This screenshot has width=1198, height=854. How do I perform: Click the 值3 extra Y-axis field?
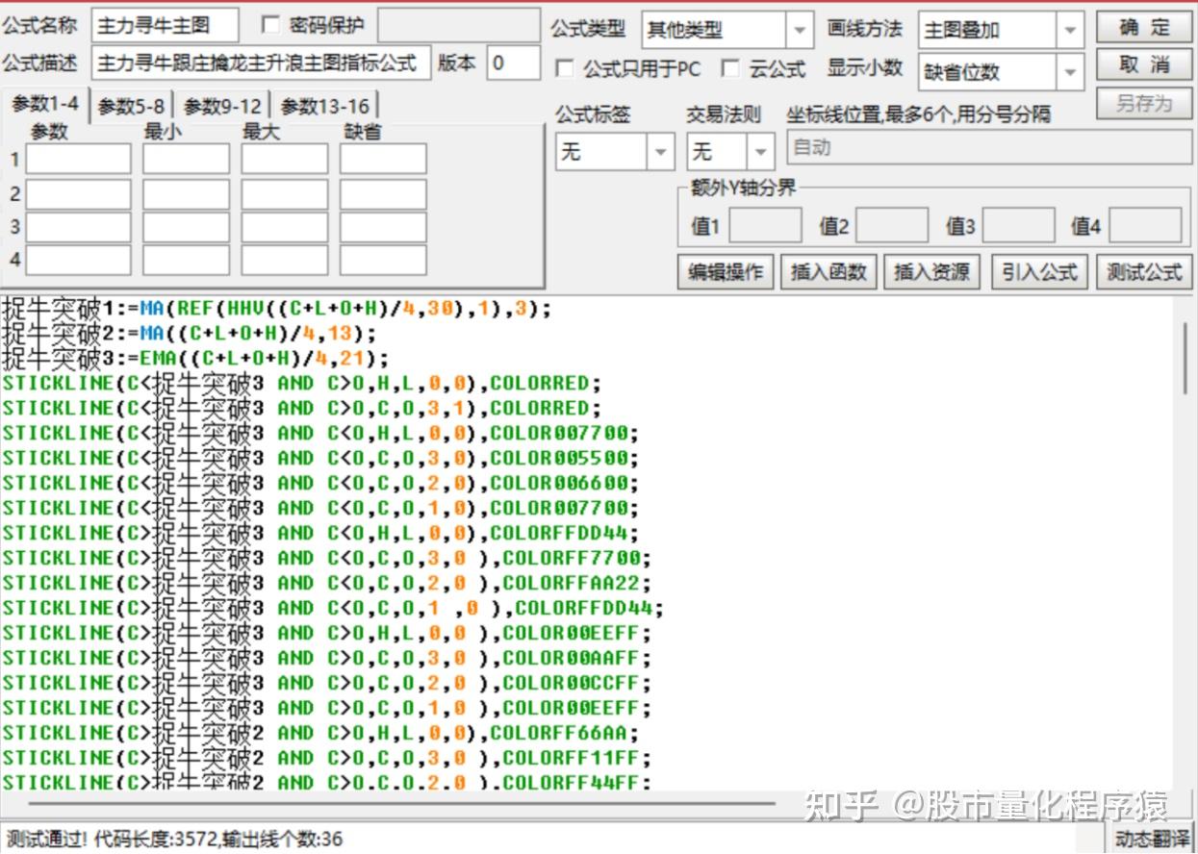click(x=1018, y=226)
